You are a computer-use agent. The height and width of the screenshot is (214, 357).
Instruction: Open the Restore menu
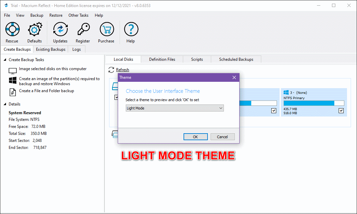56,15
